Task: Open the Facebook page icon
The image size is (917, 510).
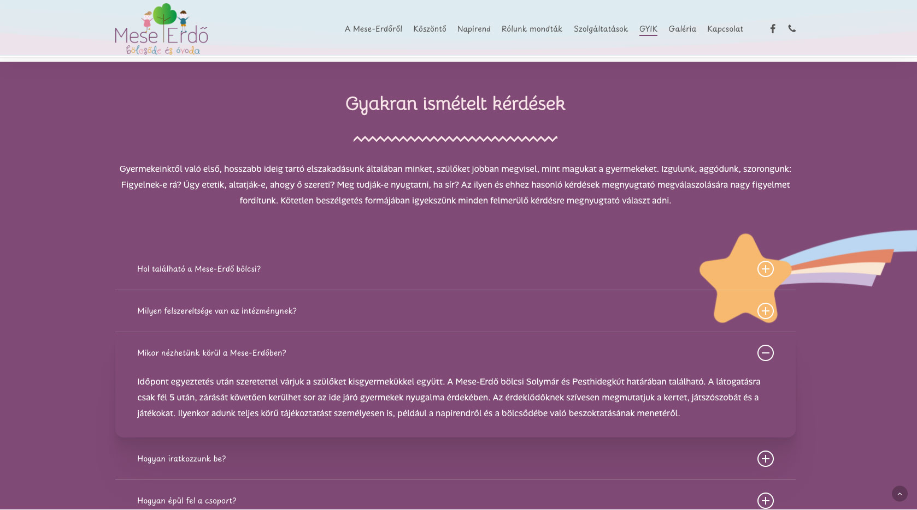Action: [x=772, y=29]
